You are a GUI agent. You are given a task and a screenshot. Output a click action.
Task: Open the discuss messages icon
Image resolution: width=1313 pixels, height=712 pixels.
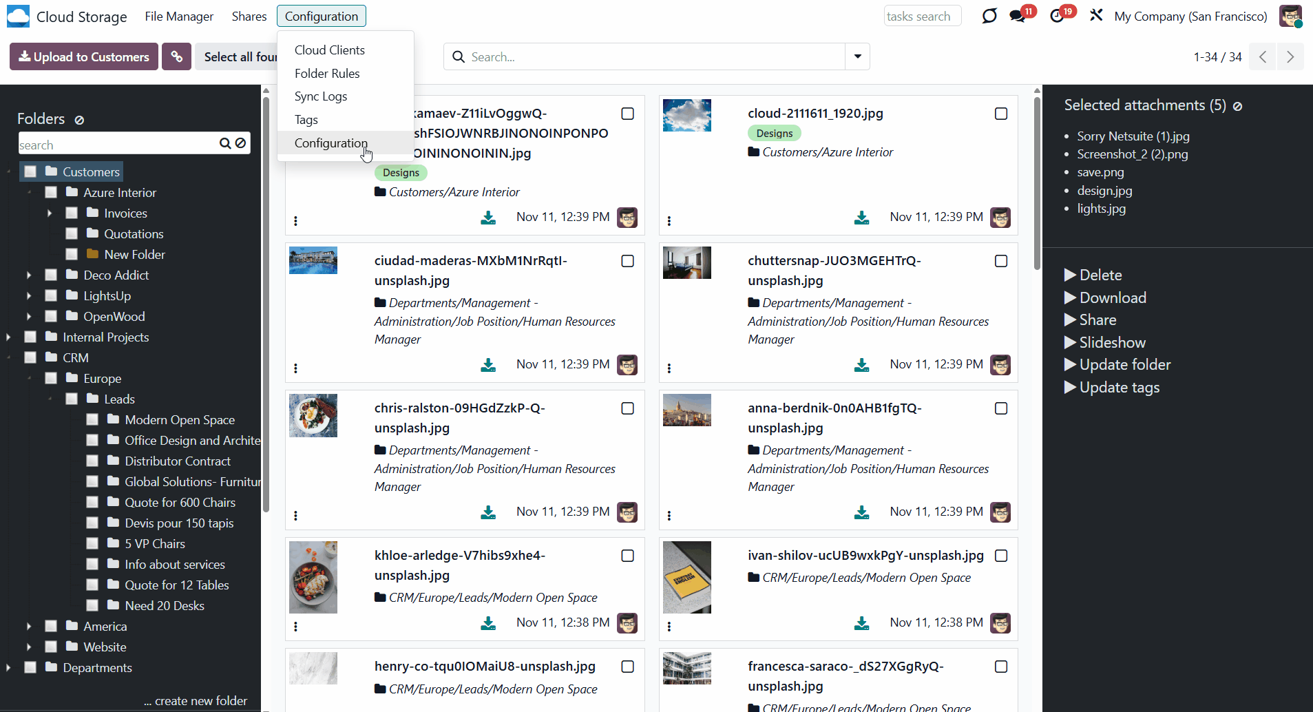[x=1017, y=17]
